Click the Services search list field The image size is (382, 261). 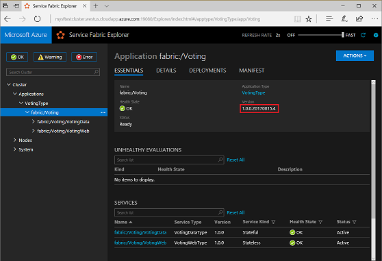click(x=169, y=212)
